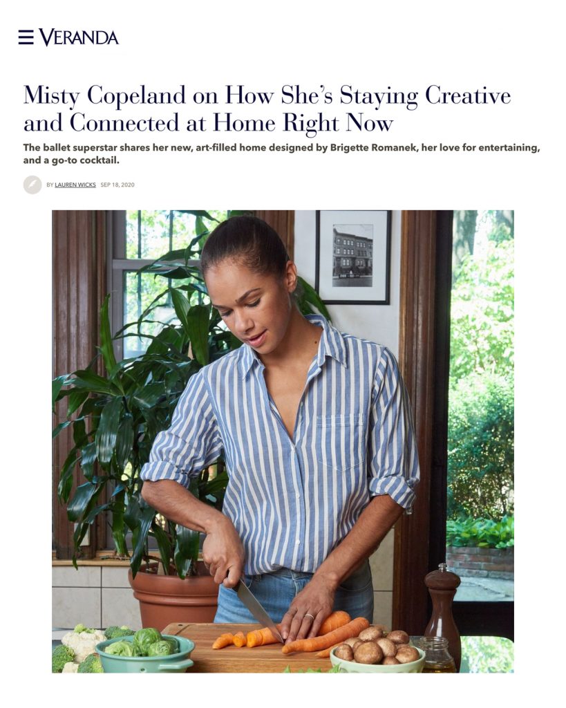
Task: Click the framed building photograph on wall
Action: [353, 257]
